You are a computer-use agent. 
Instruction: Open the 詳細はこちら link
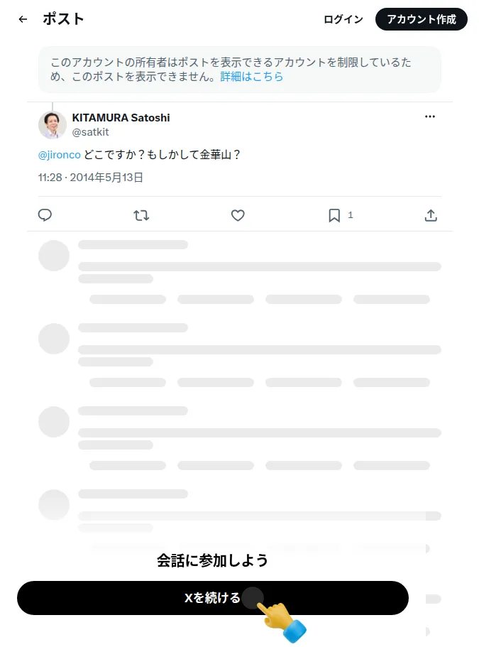pos(251,76)
